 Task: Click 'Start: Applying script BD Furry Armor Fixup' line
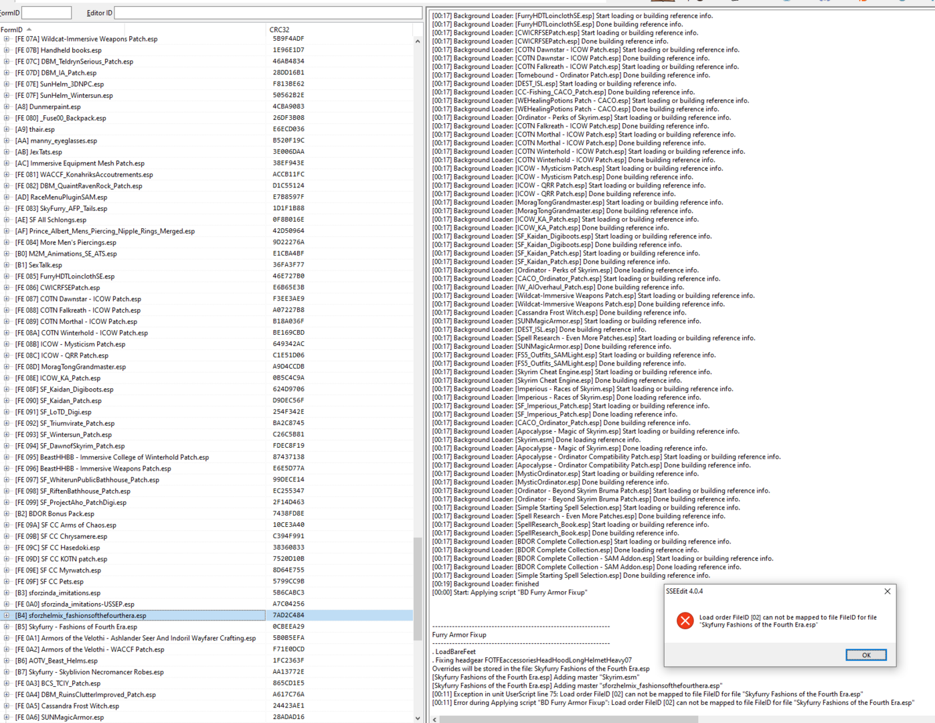click(x=509, y=592)
